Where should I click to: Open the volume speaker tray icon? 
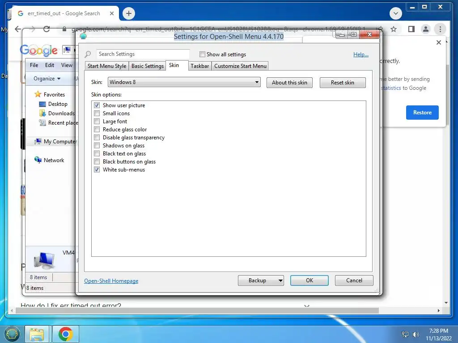pos(416,335)
